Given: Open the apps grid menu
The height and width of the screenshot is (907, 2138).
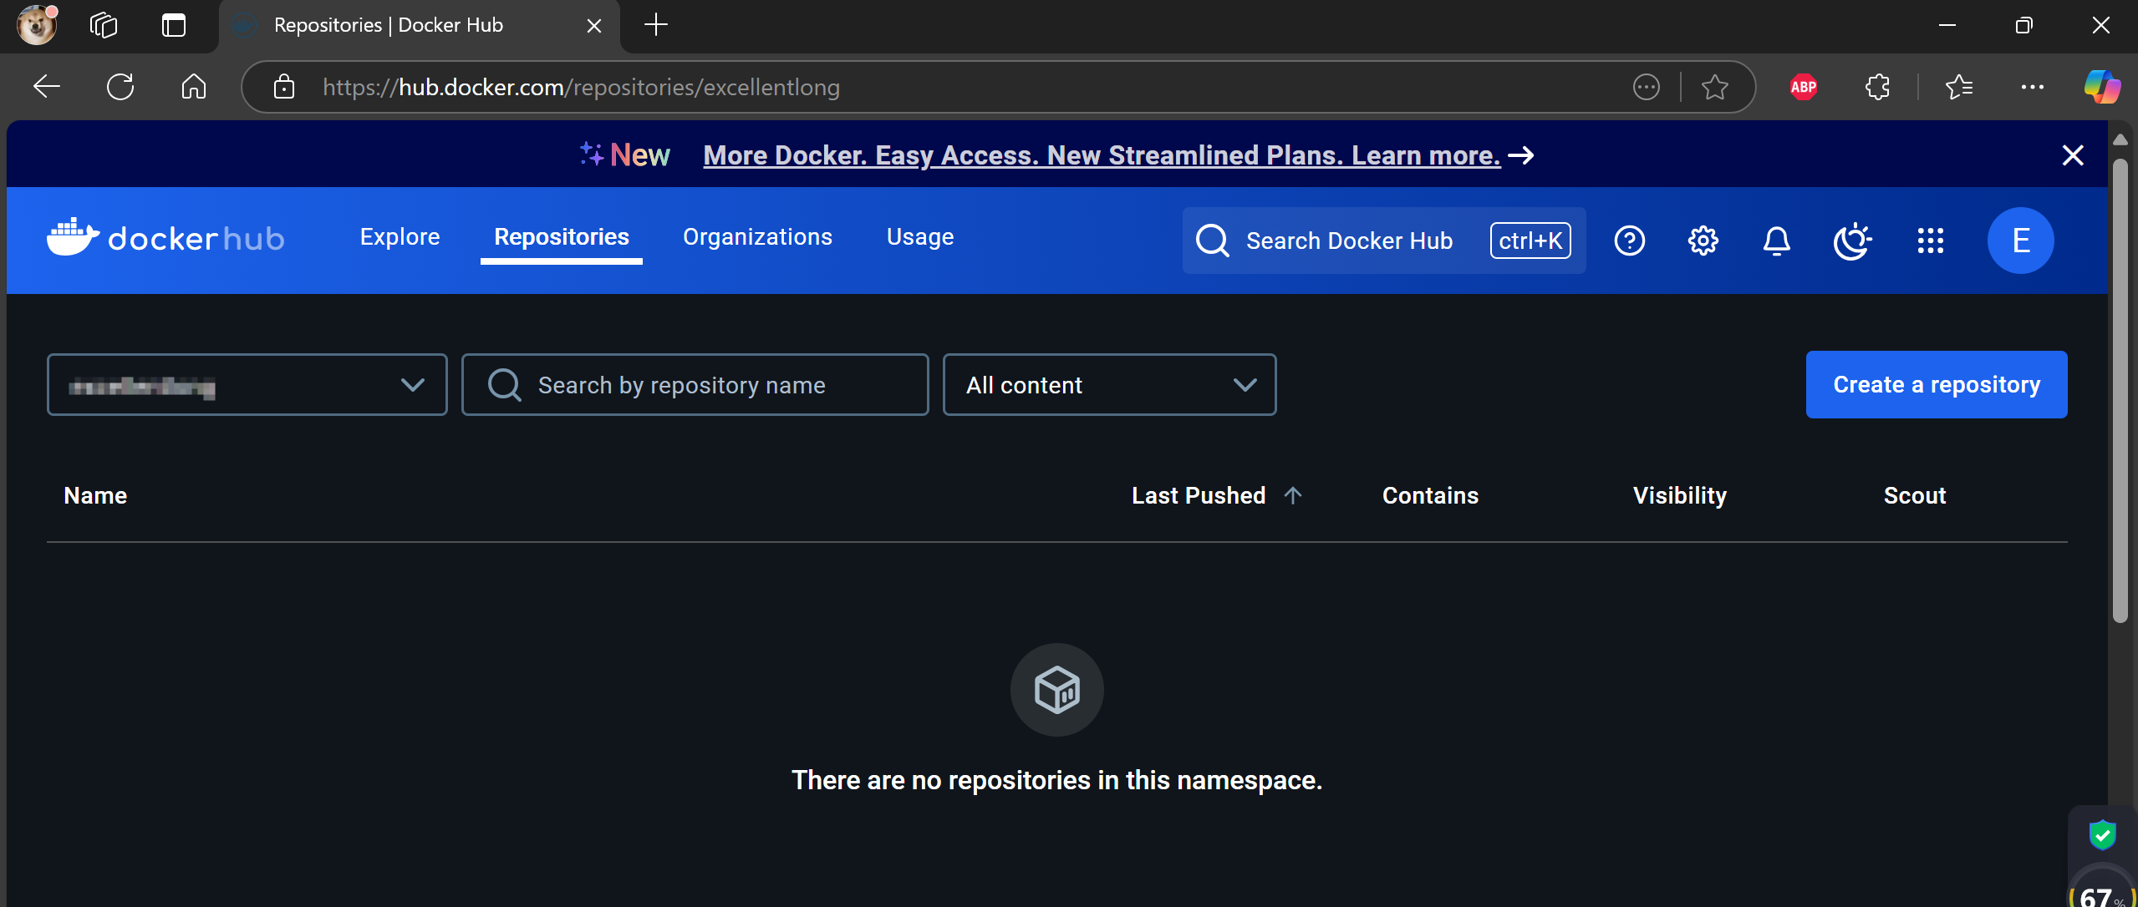Looking at the screenshot, I should point(1930,241).
